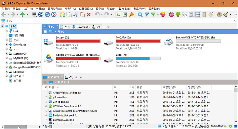This screenshot has width=238, height=129.
Task: Open the address bar dropdown arrow
Action: click(x=235, y=21)
